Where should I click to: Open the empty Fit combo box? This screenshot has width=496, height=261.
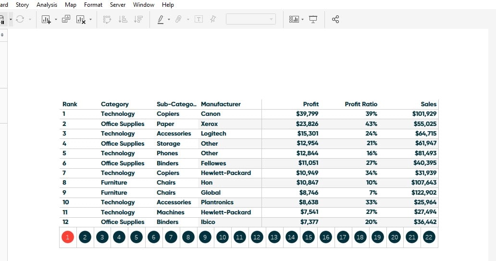tap(250, 19)
